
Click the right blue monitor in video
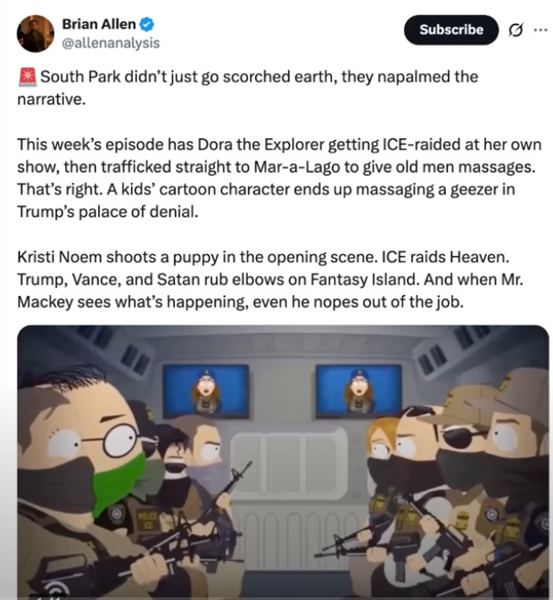click(359, 390)
